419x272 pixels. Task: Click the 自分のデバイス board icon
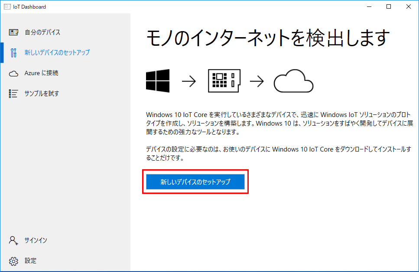13,32
